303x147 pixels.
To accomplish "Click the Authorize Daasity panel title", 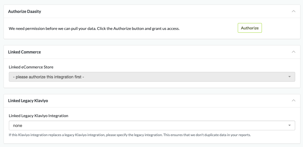I will tap(25, 11).
